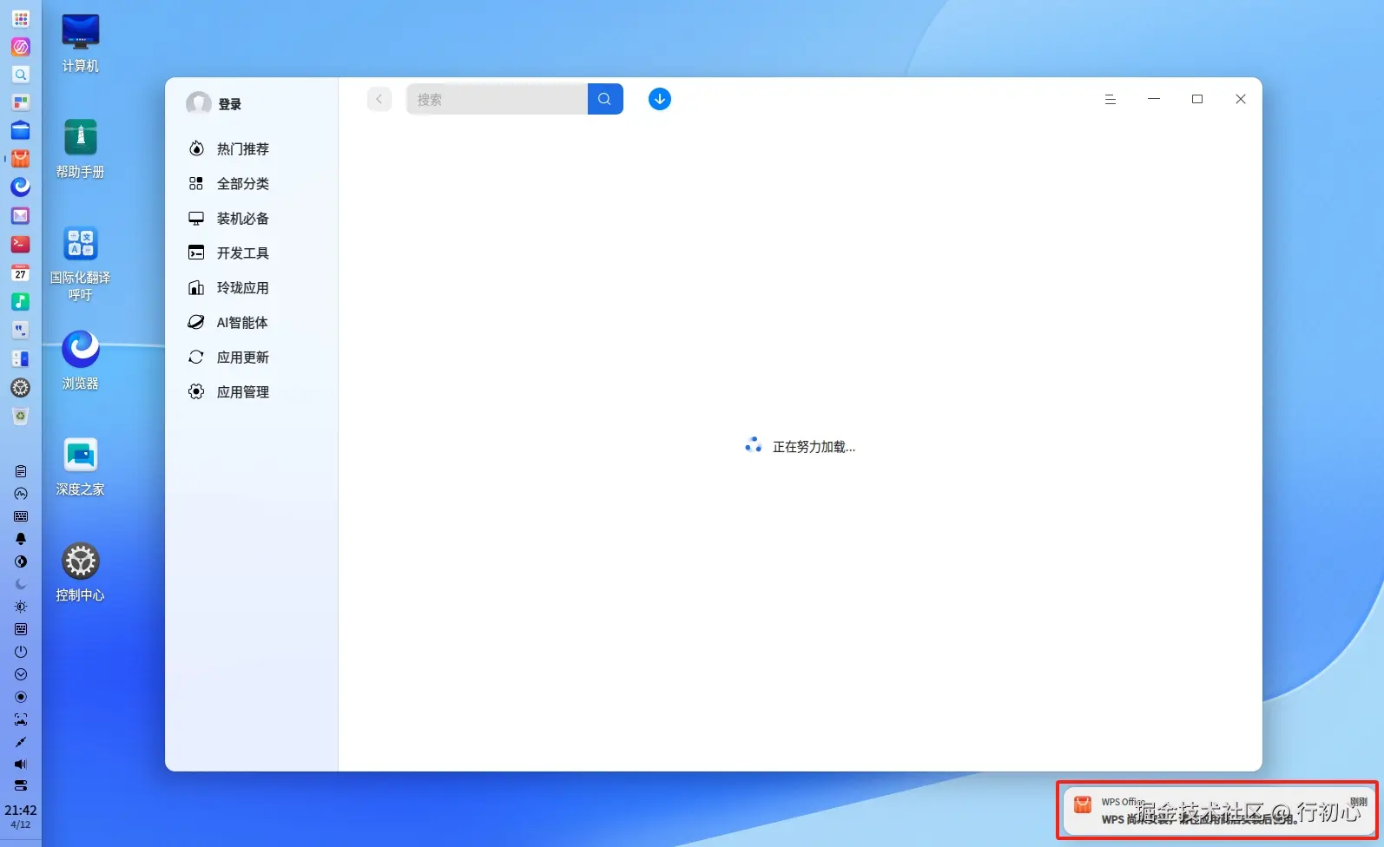Expand the hidden tray icons chevron
1384x847 pixels.
21,674
